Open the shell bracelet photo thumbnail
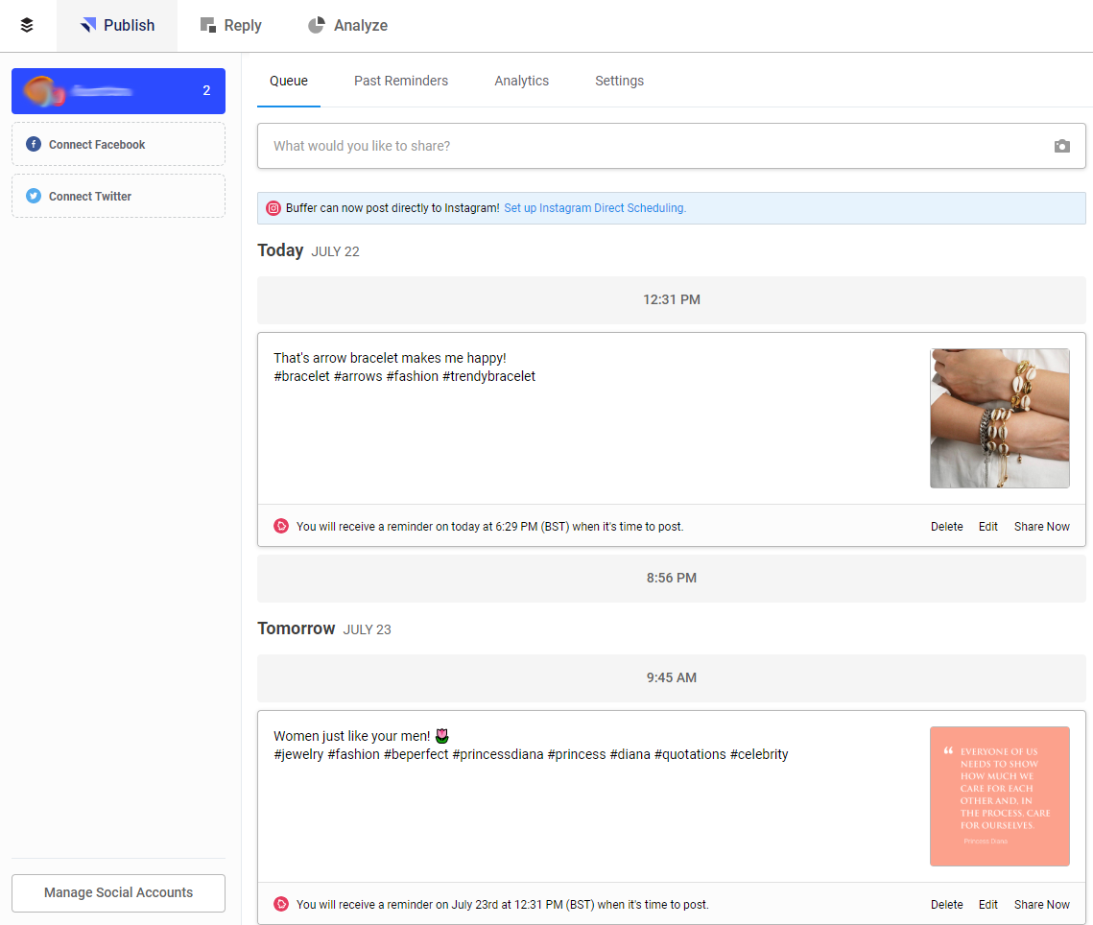 999,418
